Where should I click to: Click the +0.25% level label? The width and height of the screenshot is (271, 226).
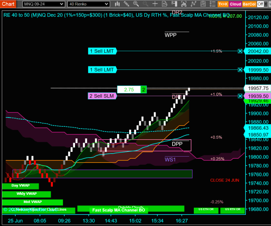coord(217,159)
